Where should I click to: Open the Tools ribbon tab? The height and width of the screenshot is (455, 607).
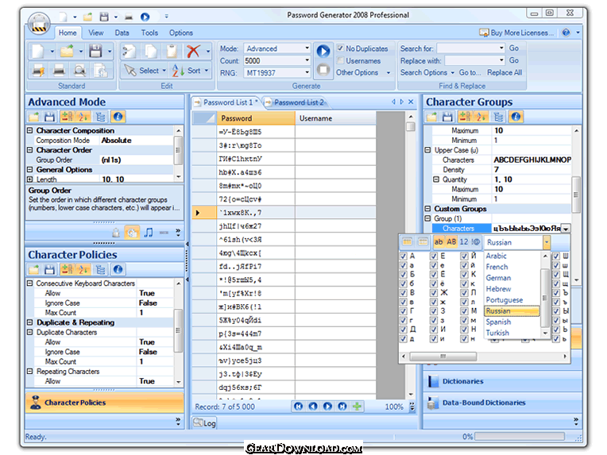(149, 33)
